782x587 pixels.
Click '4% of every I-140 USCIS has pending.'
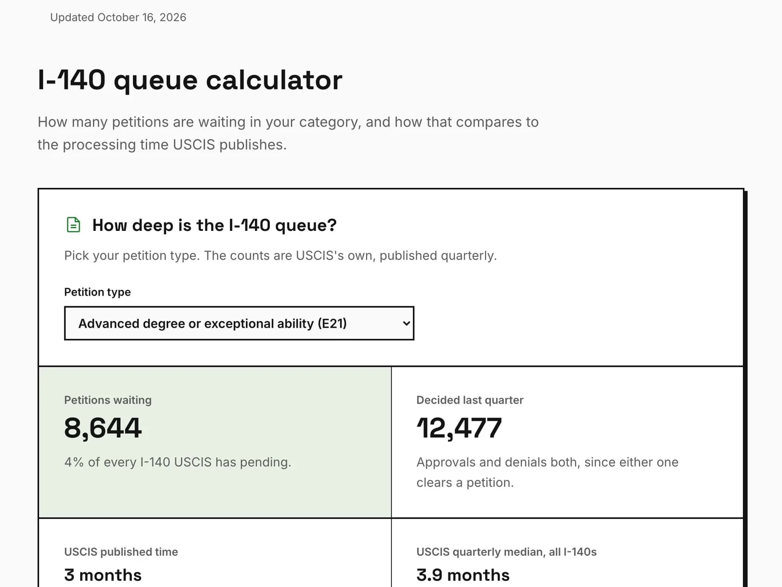pos(177,462)
